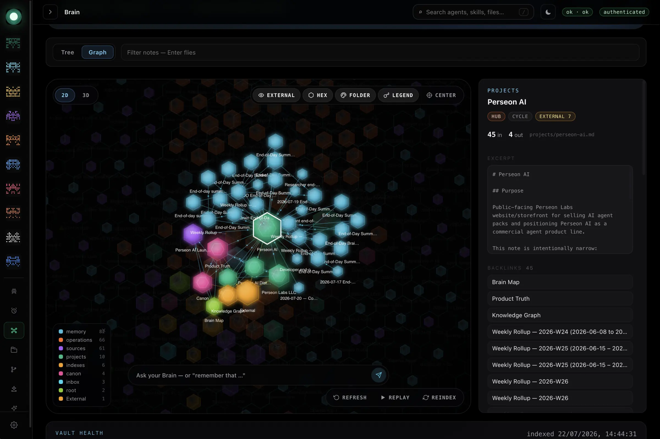
Task: Click the search magnifier icon
Action: 420,12
